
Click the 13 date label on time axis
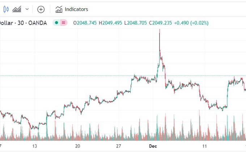tap(34, 146)
